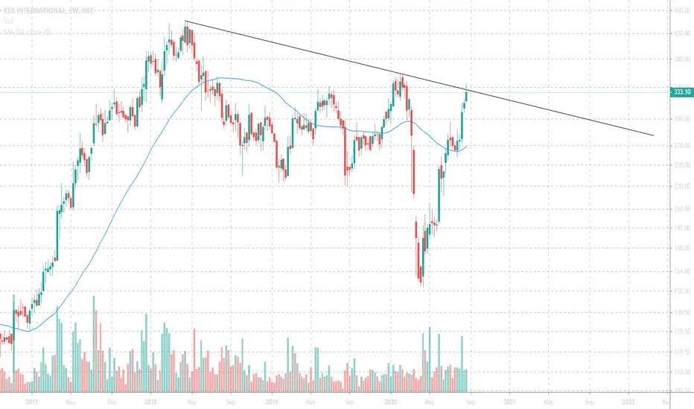Click the 2020 label on time axis

[391, 402]
